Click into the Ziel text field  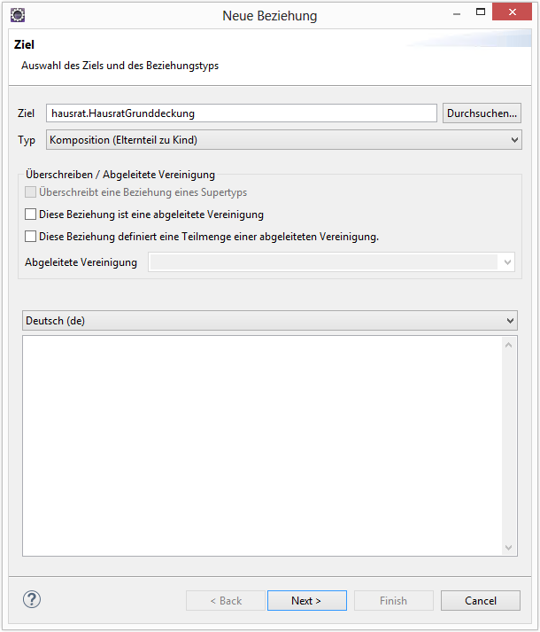point(241,113)
